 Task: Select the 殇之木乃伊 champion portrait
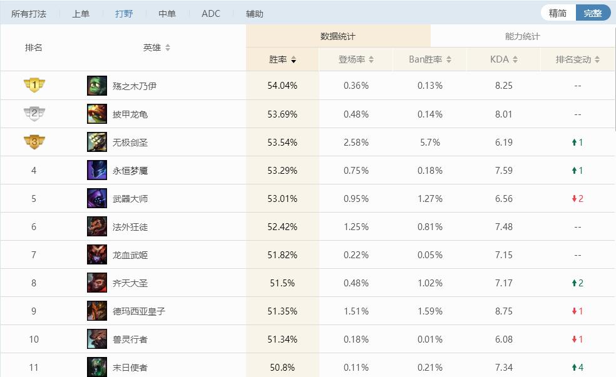(96, 86)
